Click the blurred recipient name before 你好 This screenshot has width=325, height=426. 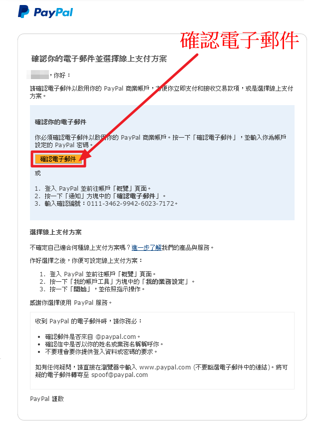[x=37, y=75]
